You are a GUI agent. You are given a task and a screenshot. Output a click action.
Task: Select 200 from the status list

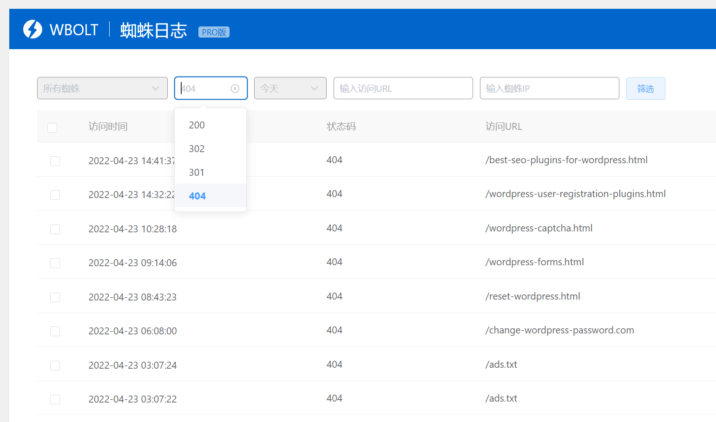pos(197,125)
